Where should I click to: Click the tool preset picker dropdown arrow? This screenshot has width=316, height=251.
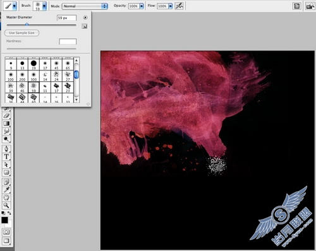click(x=15, y=6)
